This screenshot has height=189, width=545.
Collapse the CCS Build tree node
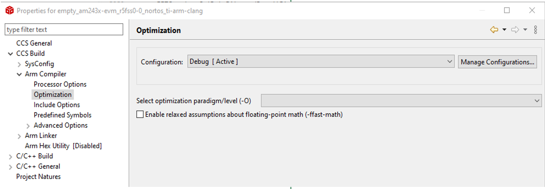[x=10, y=54]
